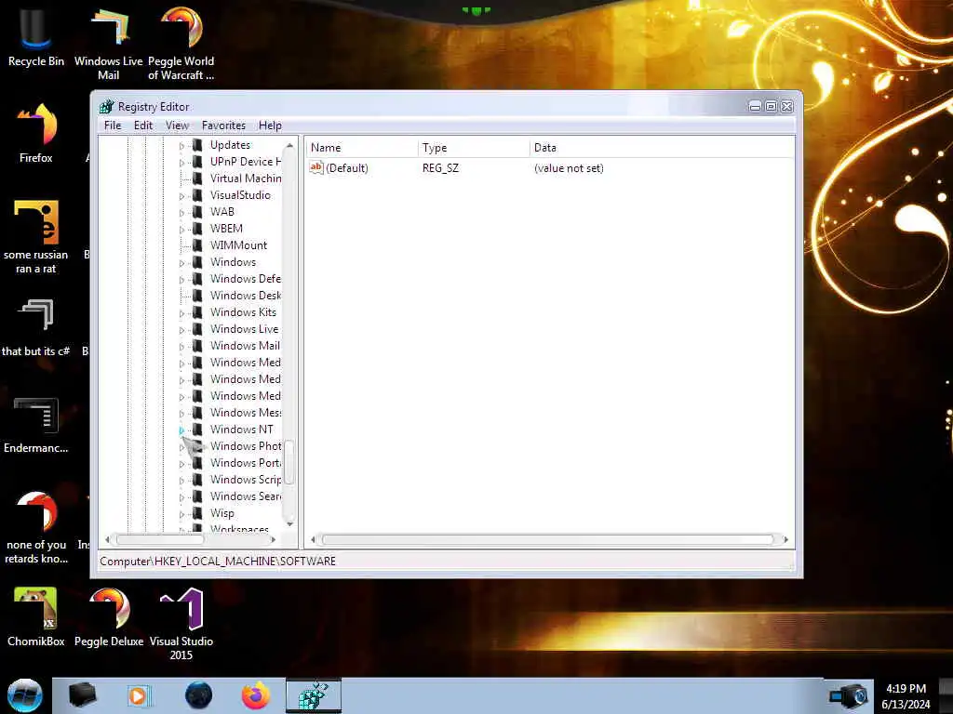Expand the Windows Kits registry key
This screenshot has height=714, width=953.
pyautogui.click(x=181, y=313)
